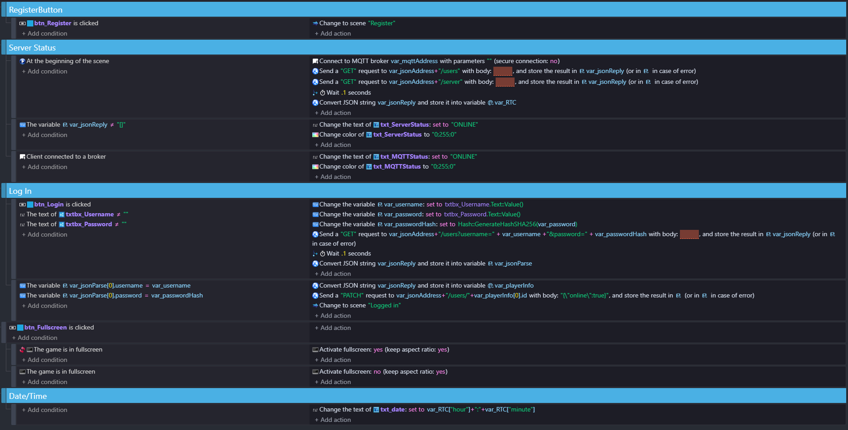Click the text icon before "Change the text of txt_MQTTStatus"

(315, 157)
